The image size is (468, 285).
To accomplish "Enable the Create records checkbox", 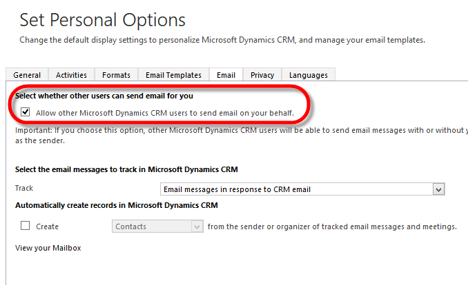I will (25, 225).
